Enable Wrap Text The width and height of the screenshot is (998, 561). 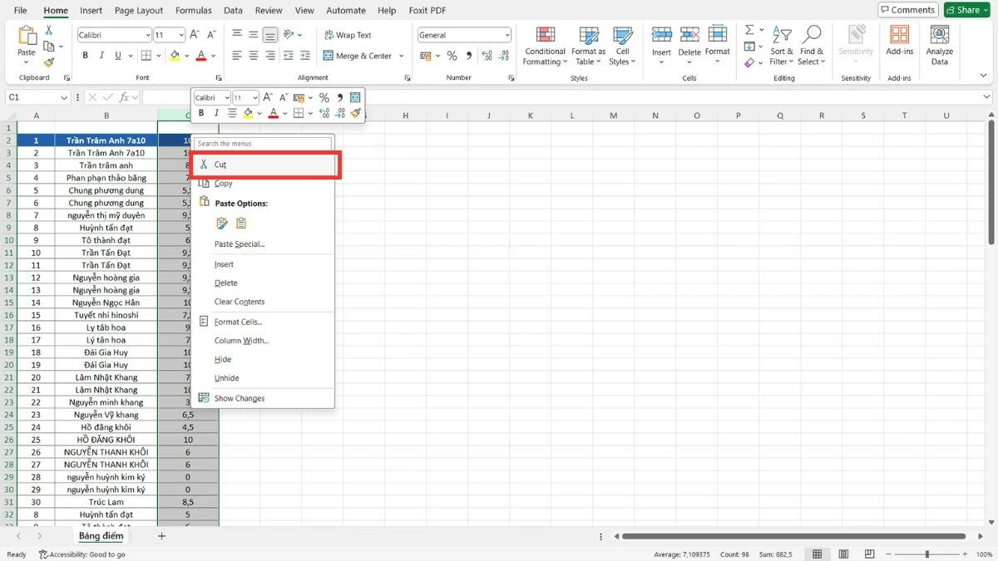pos(349,35)
